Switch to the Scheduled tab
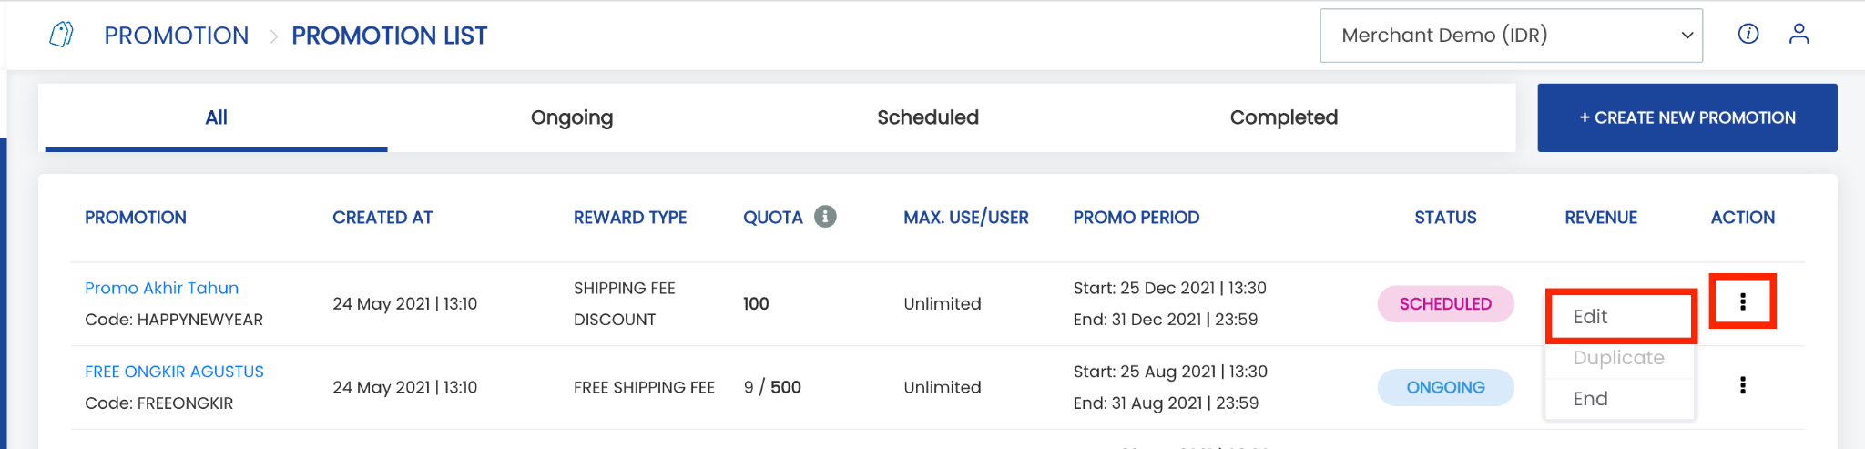The height and width of the screenshot is (449, 1865). click(928, 117)
